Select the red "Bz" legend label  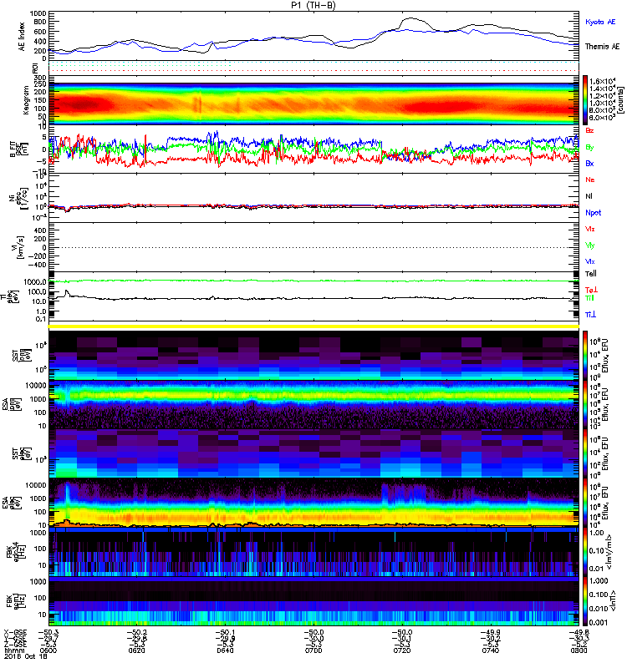589,130
